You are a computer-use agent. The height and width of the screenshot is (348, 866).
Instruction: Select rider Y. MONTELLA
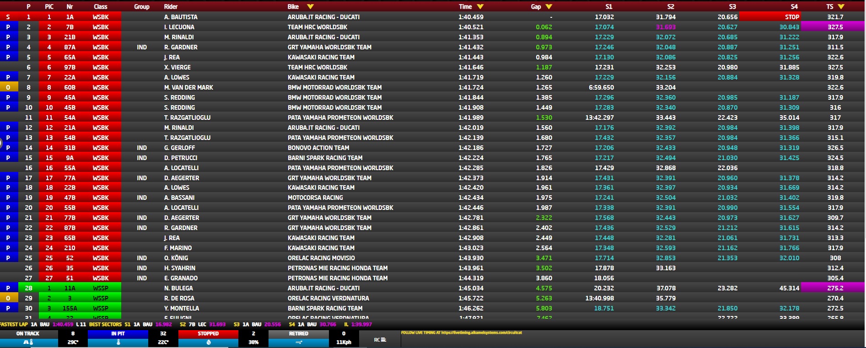point(182,308)
